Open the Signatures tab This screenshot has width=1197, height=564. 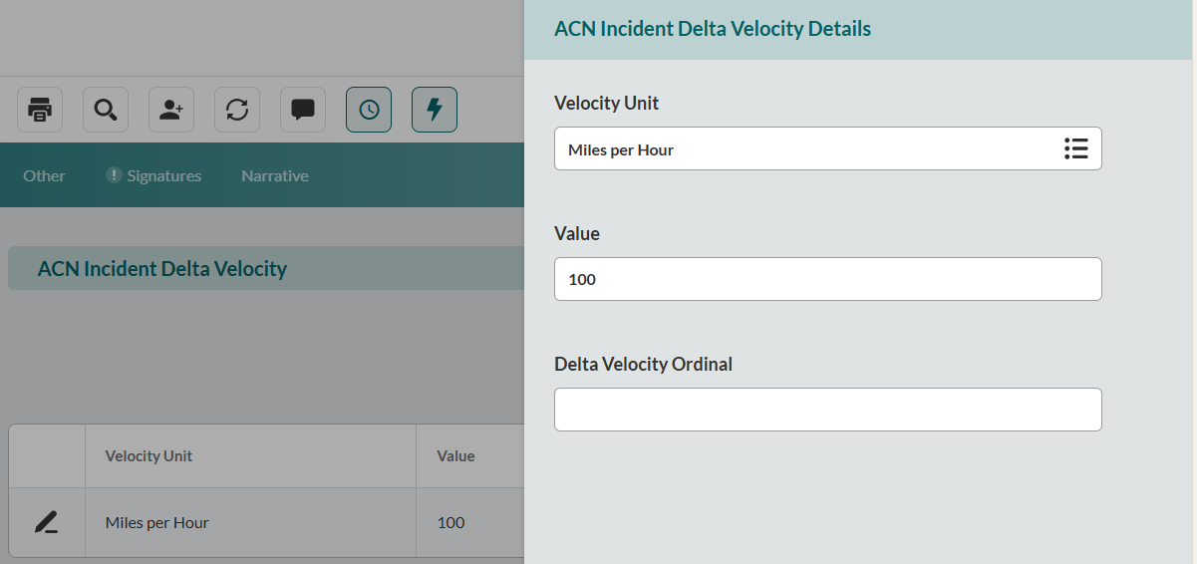coord(163,176)
